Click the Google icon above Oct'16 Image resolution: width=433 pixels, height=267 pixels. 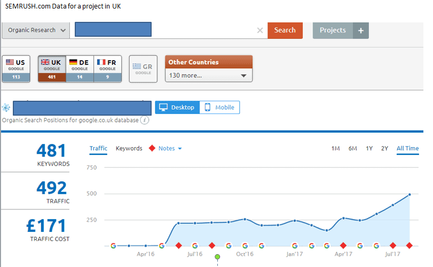coord(245,246)
